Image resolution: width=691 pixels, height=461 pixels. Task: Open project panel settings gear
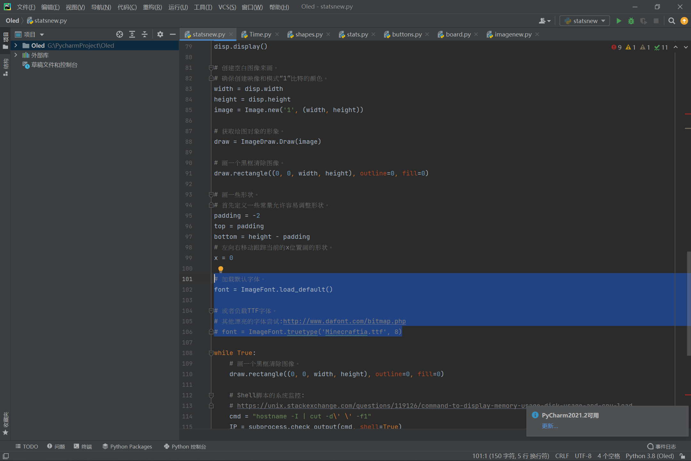click(160, 34)
